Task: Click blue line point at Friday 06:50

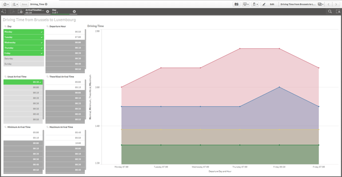Action: point(279,87)
